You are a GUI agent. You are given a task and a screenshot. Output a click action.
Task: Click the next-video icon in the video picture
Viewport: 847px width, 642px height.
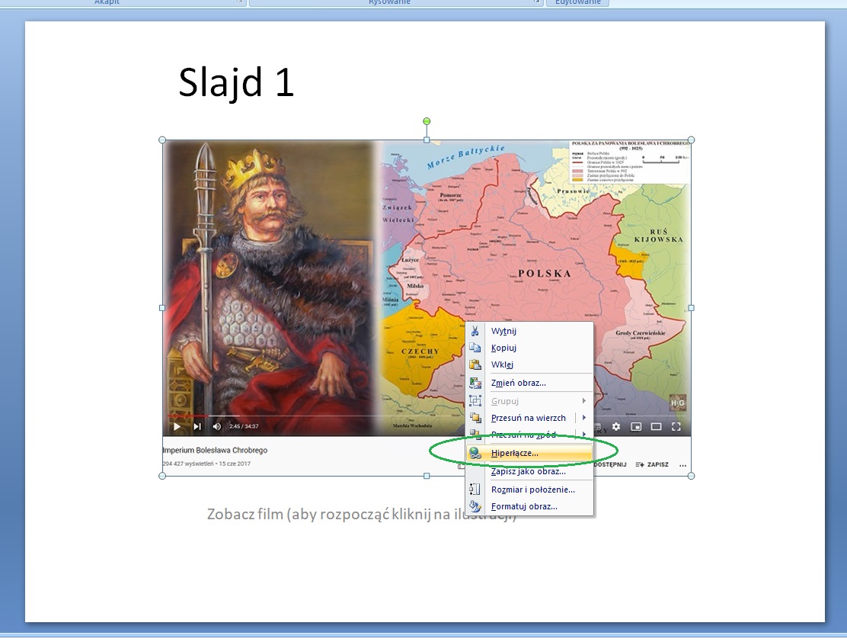point(197,427)
